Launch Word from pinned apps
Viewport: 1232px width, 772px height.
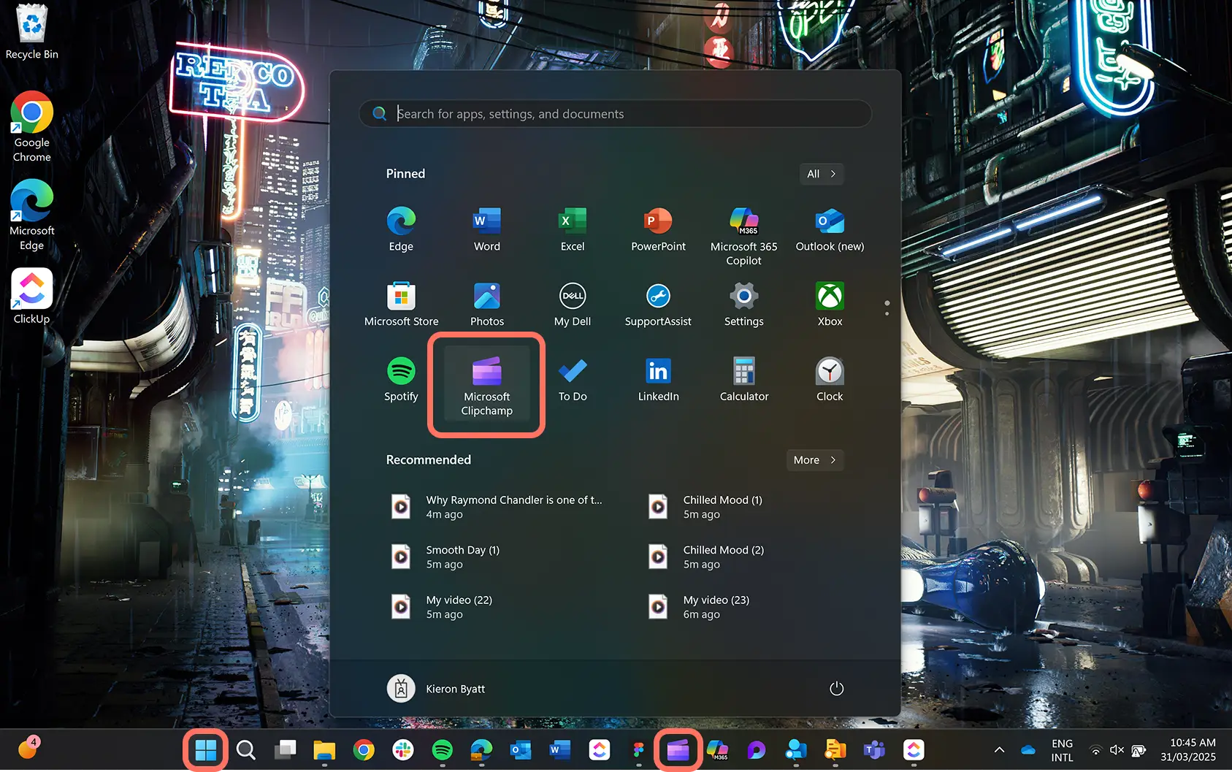point(487,230)
